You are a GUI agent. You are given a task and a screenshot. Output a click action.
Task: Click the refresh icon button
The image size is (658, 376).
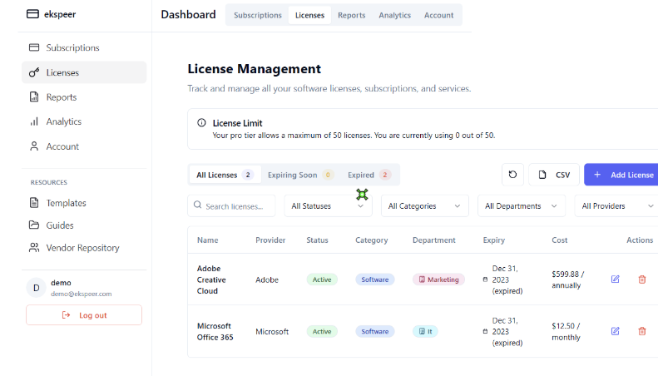click(x=512, y=175)
